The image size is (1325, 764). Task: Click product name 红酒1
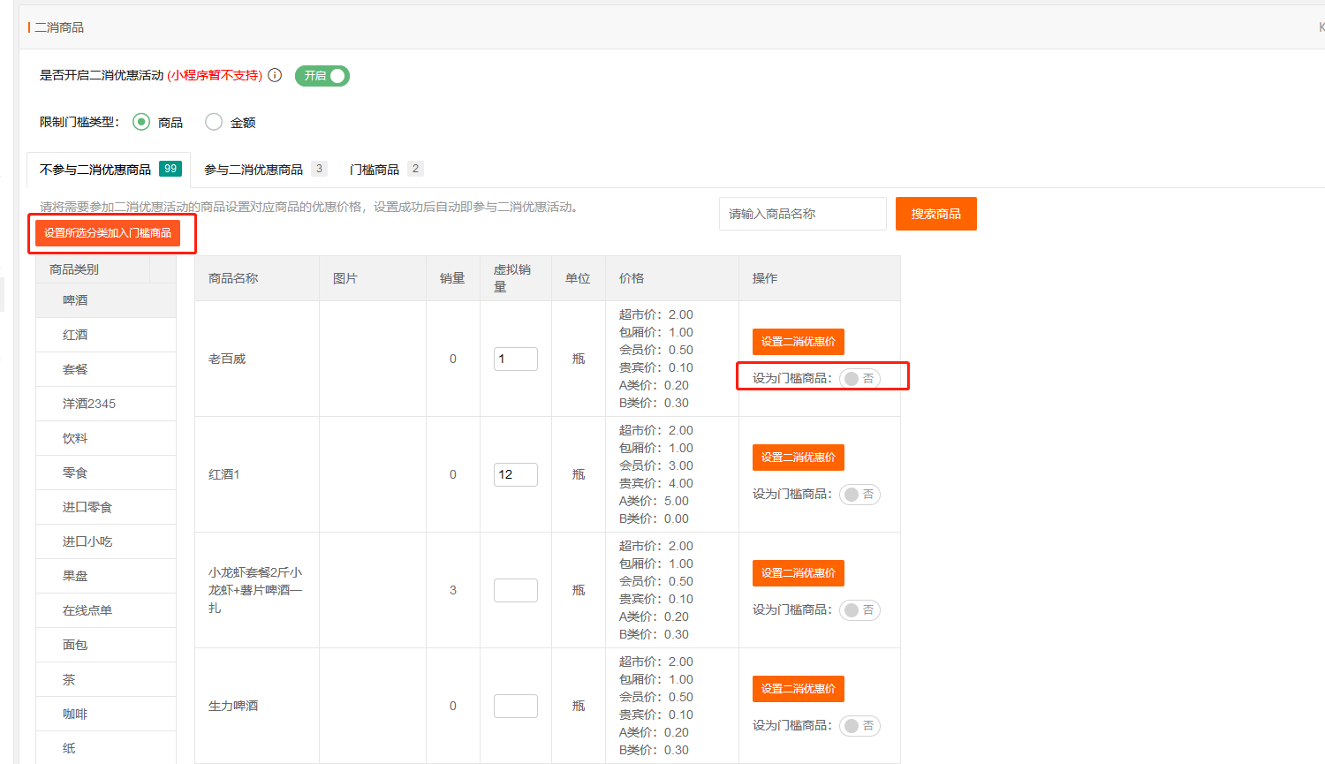point(224,474)
